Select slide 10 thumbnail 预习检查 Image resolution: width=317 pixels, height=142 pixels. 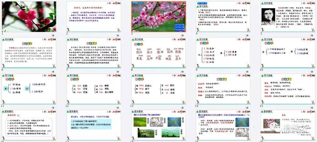pyautogui.click(x=288, y=53)
